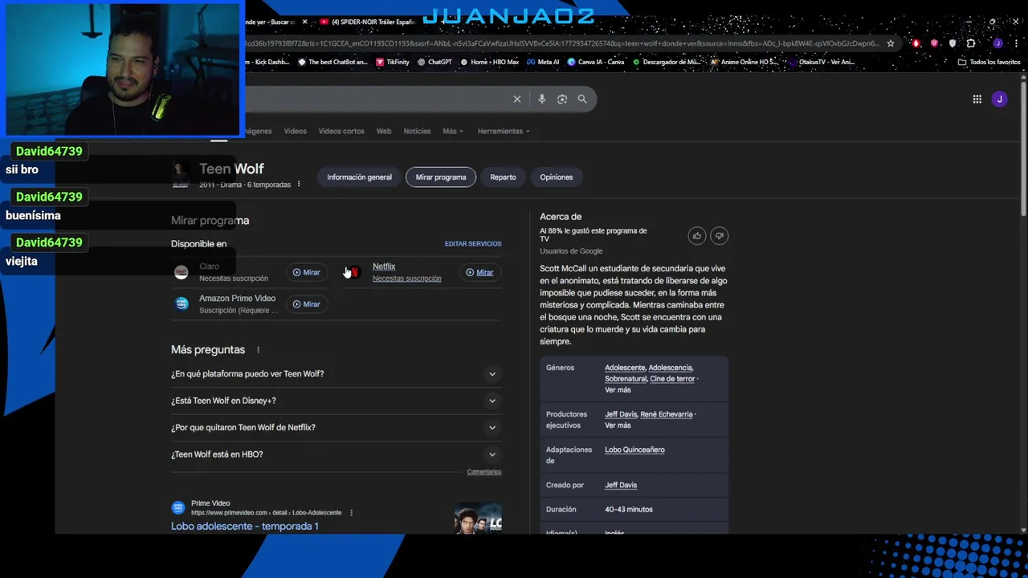Give thumbs up to Teen Wolf
1028x578 pixels.
point(697,235)
